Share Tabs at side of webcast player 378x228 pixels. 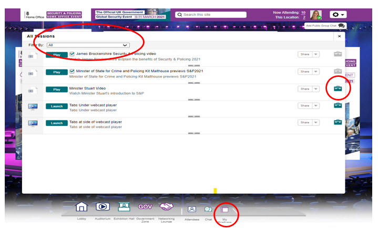(305, 123)
